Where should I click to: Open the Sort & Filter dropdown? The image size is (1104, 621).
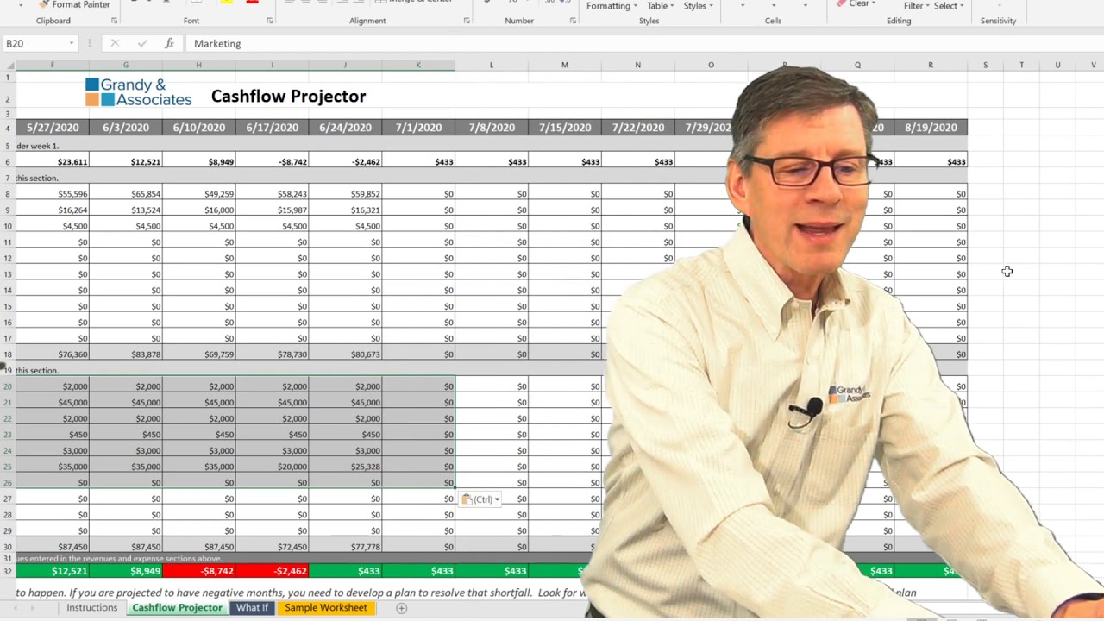(917, 5)
